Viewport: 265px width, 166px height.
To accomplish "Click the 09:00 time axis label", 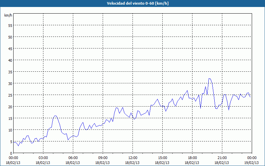I will (103, 158).
